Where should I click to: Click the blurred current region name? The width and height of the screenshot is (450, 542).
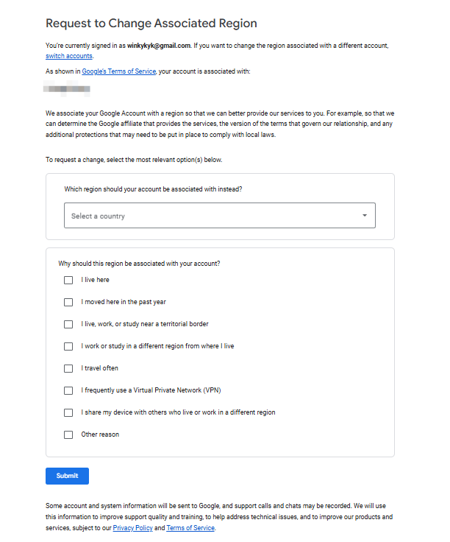click(67, 89)
